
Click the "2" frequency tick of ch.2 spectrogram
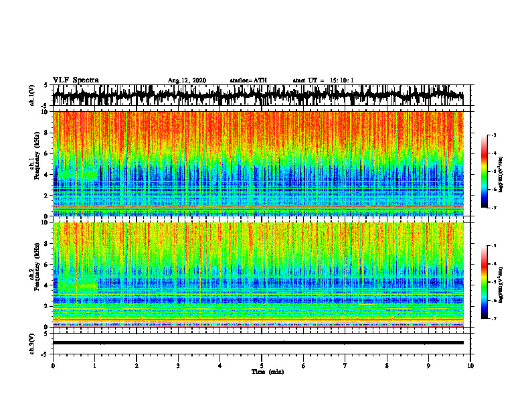(47, 306)
